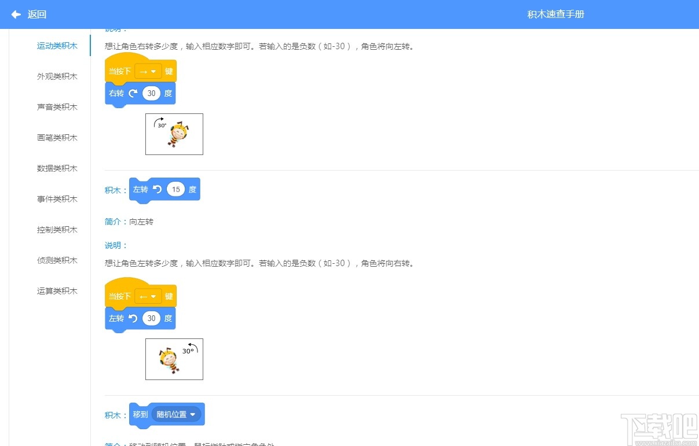699x446 pixels.
Task: Select the 事件类积木 sidebar entry
Action: coord(57,198)
